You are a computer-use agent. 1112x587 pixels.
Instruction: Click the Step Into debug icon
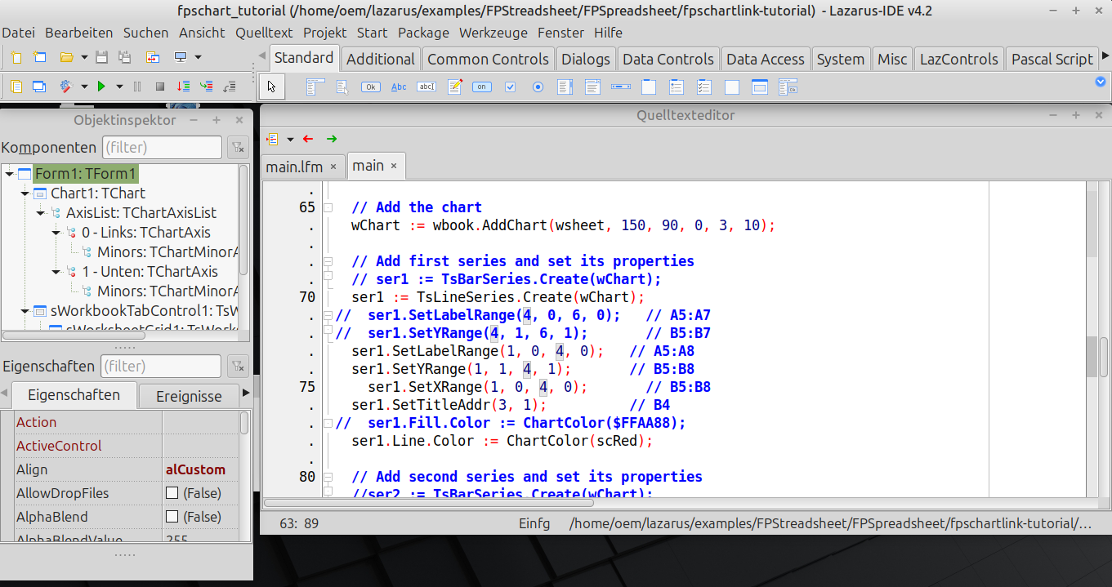[x=184, y=87]
